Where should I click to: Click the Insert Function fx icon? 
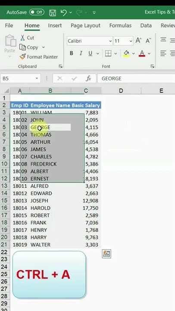[x=88, y=79]
